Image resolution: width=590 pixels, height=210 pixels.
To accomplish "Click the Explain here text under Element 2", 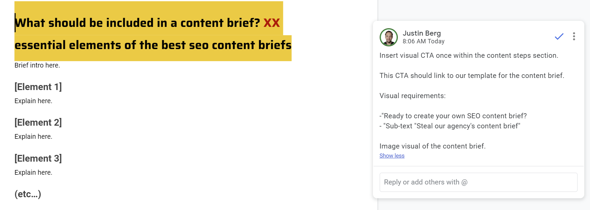I will tap(33, 136).
